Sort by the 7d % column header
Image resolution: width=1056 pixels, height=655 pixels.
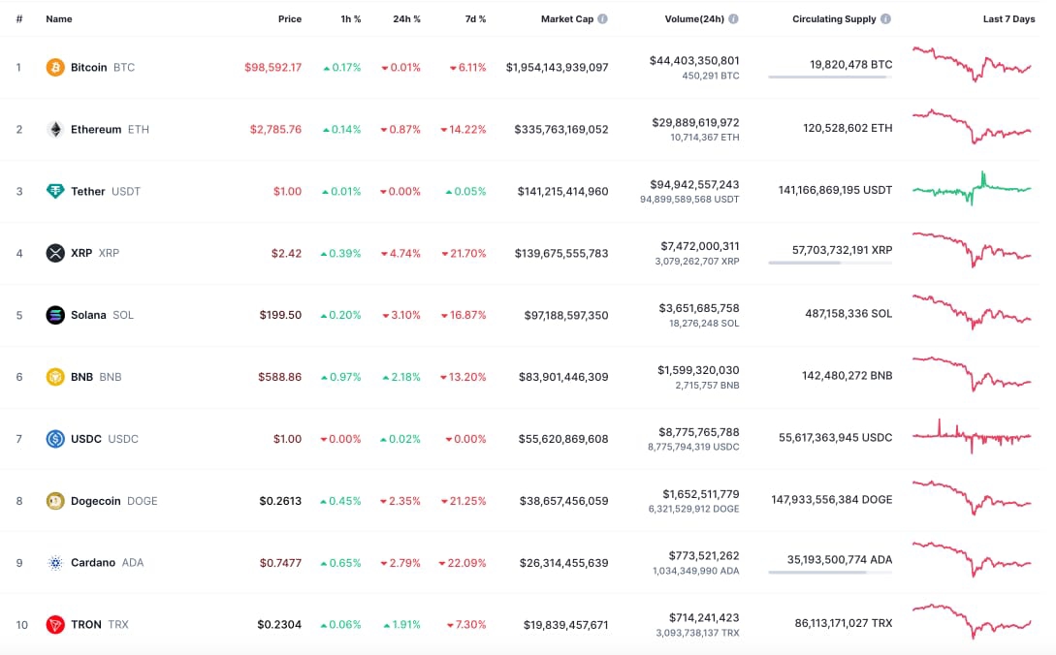pyautogui.click(x=474, y=19)
